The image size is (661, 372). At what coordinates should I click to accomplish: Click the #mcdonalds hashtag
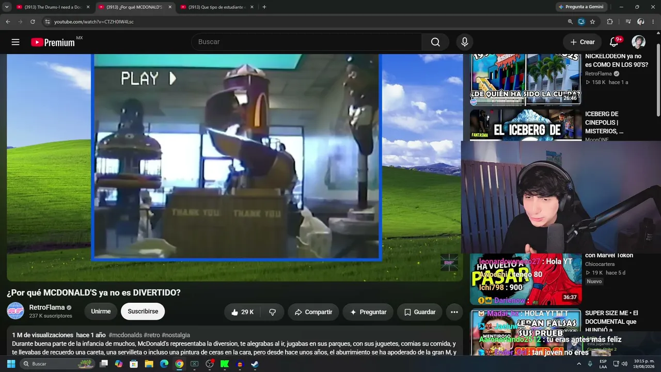pos(125,335)
